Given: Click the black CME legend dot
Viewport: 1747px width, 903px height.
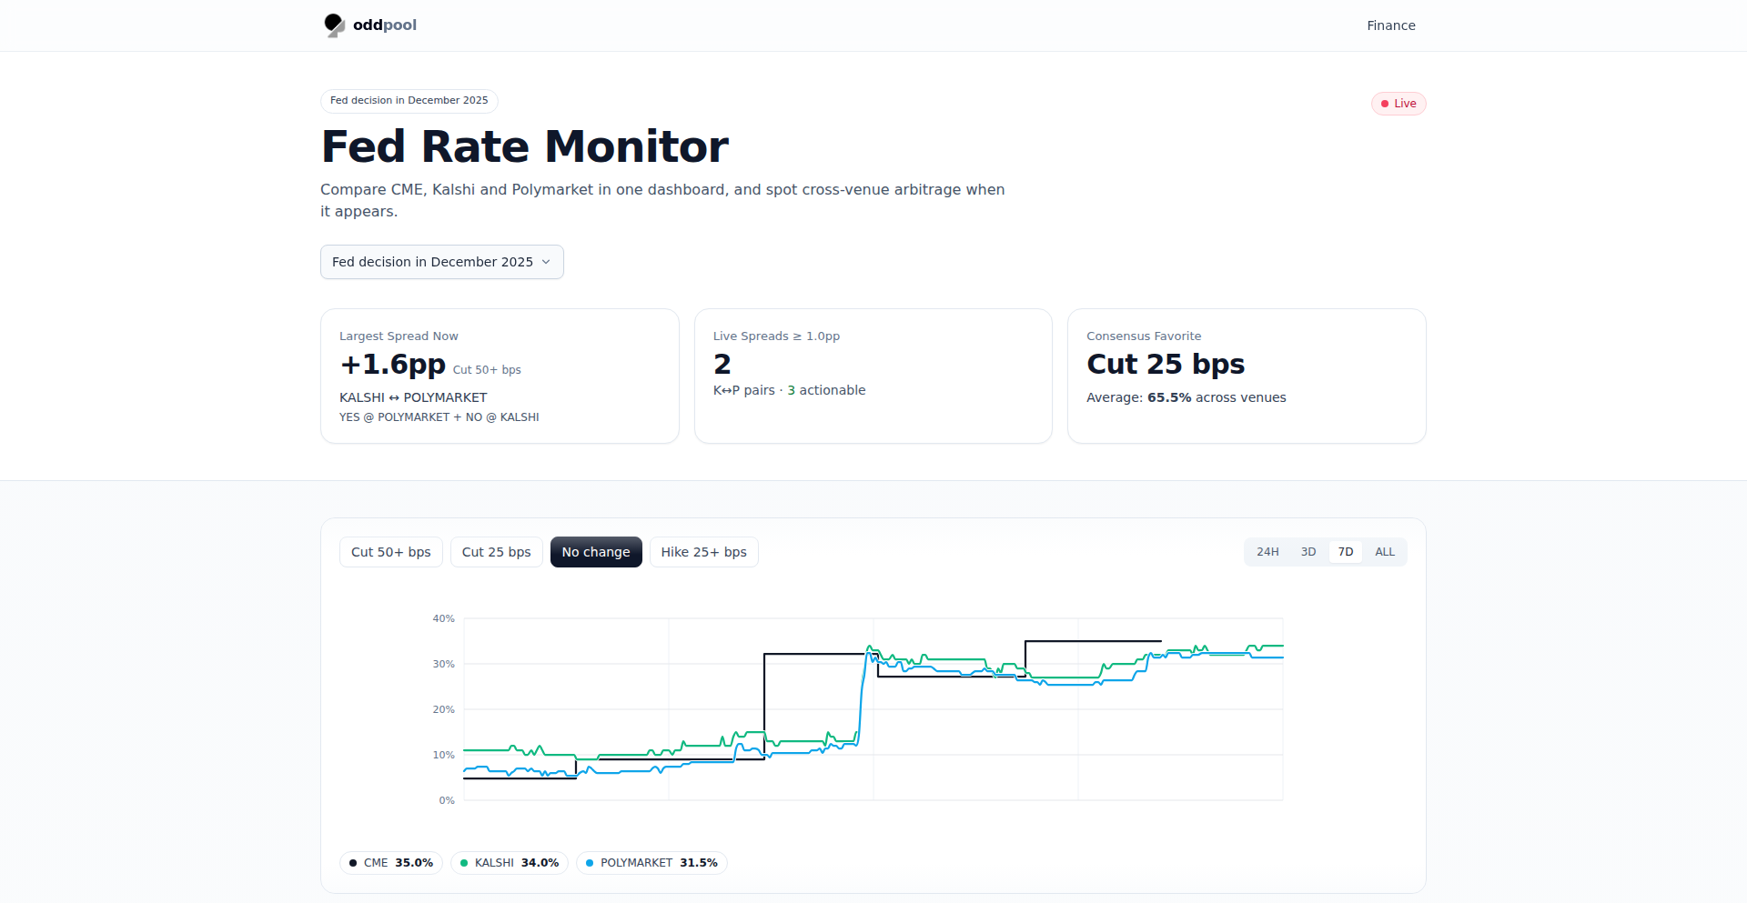Looking at the screenshot, I should [x=353, y=863].
